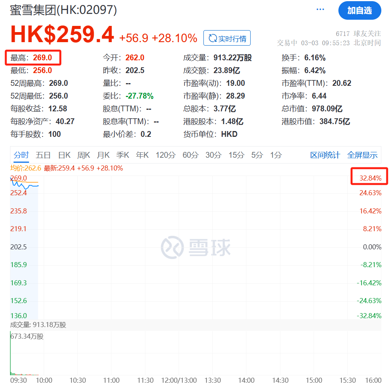Switch to the 年K chart tab
The width and height of the screenshot is (391, 392).
coord(142,155)
